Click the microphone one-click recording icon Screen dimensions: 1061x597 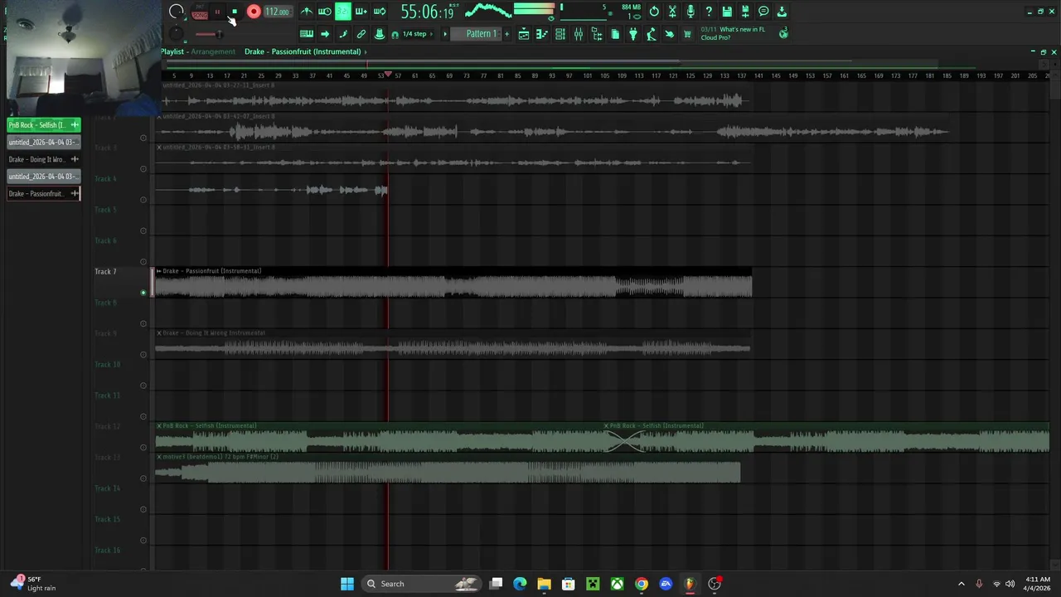690,12
